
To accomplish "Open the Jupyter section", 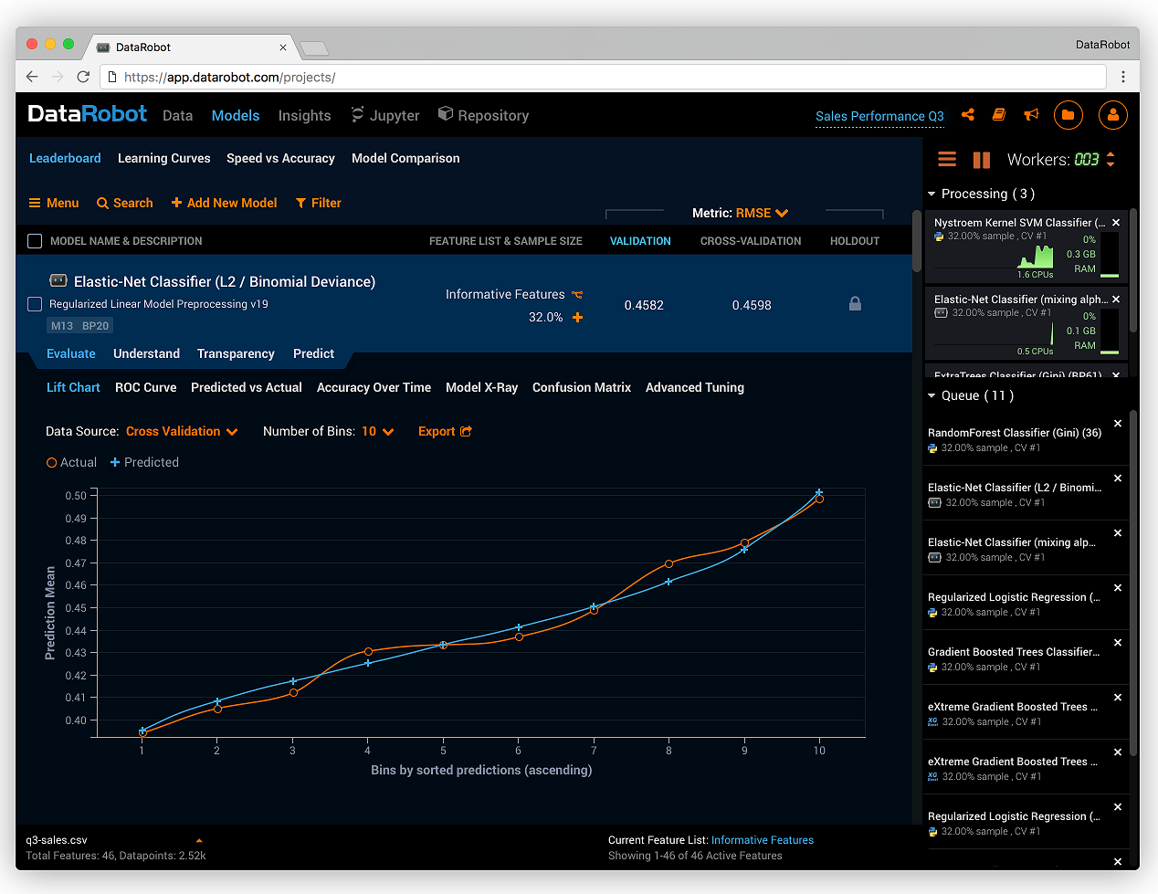I will coord(384,115).
